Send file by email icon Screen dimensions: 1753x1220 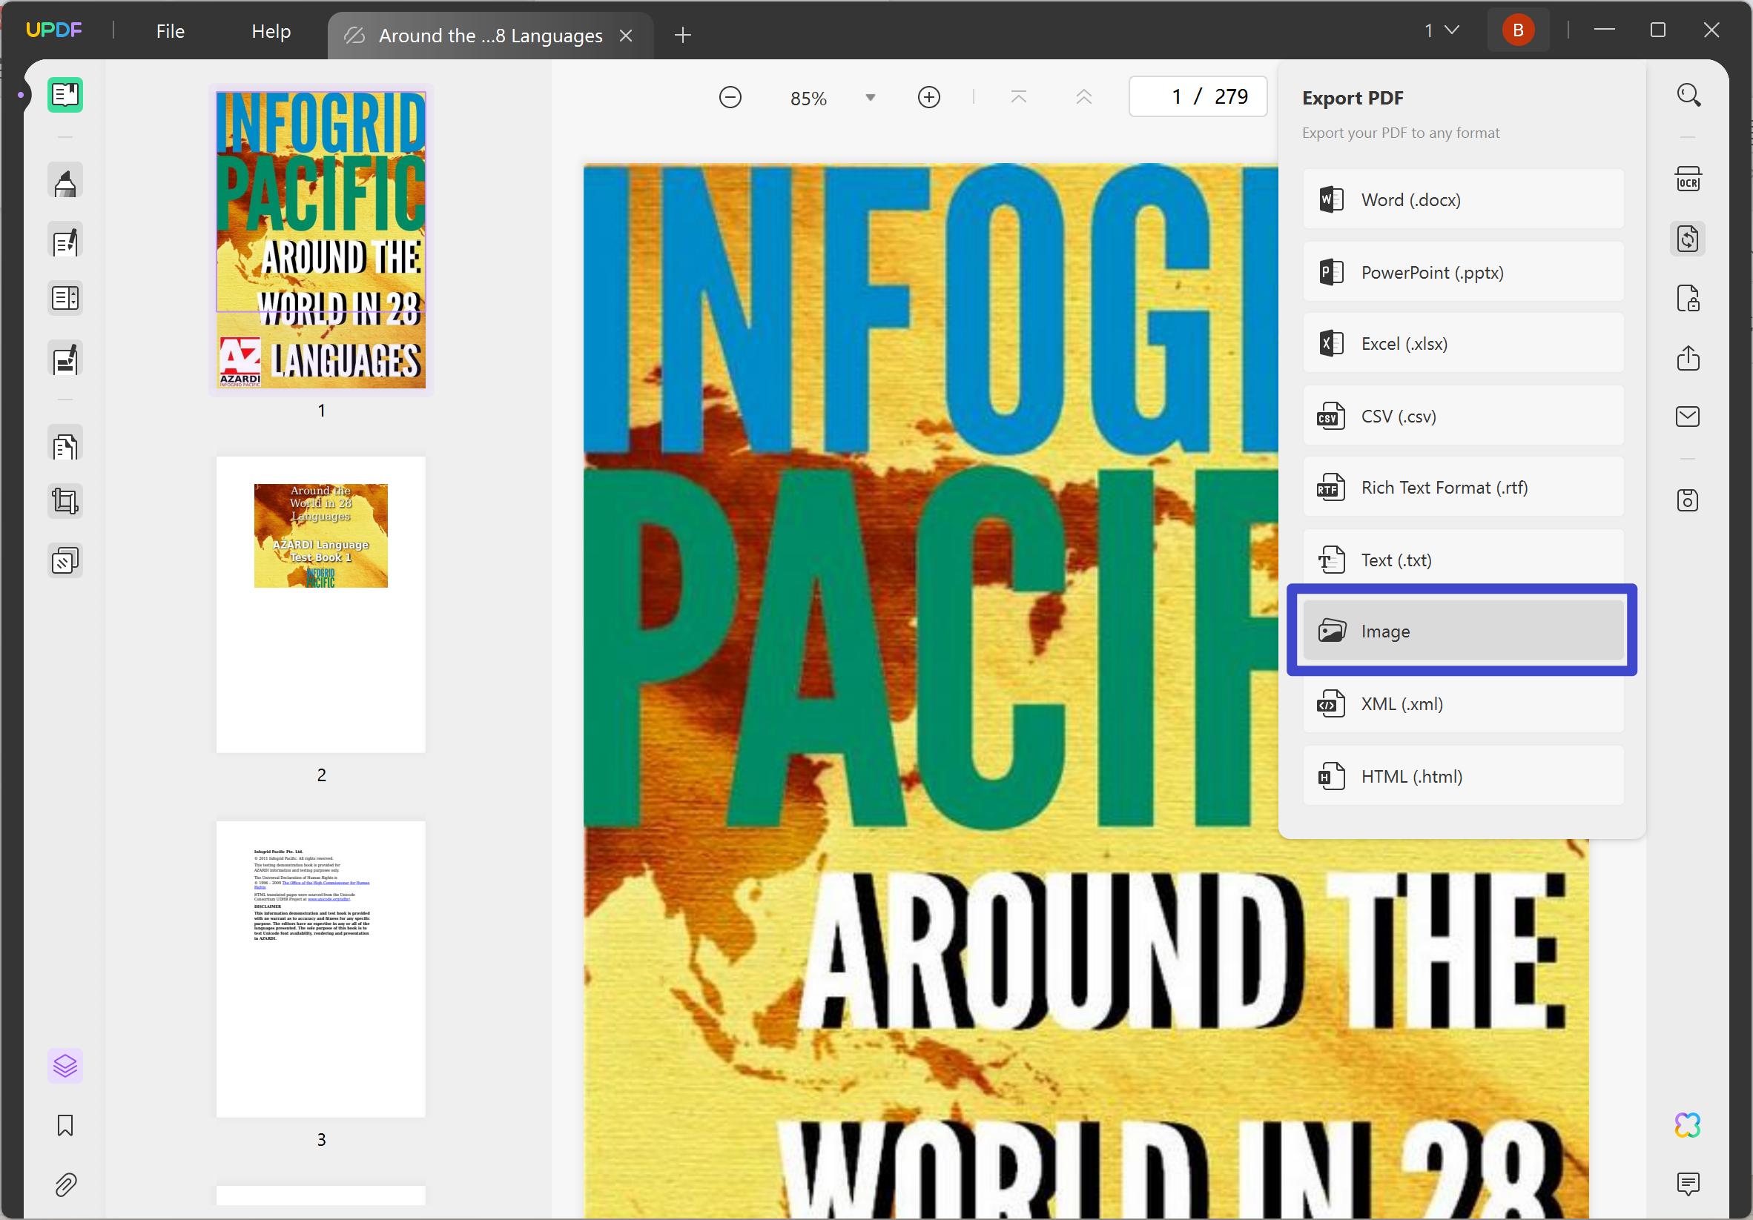pyautogui.click(x=1688, y=417)
